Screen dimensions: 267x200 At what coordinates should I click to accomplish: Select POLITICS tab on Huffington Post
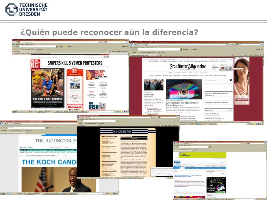(30, 150)
